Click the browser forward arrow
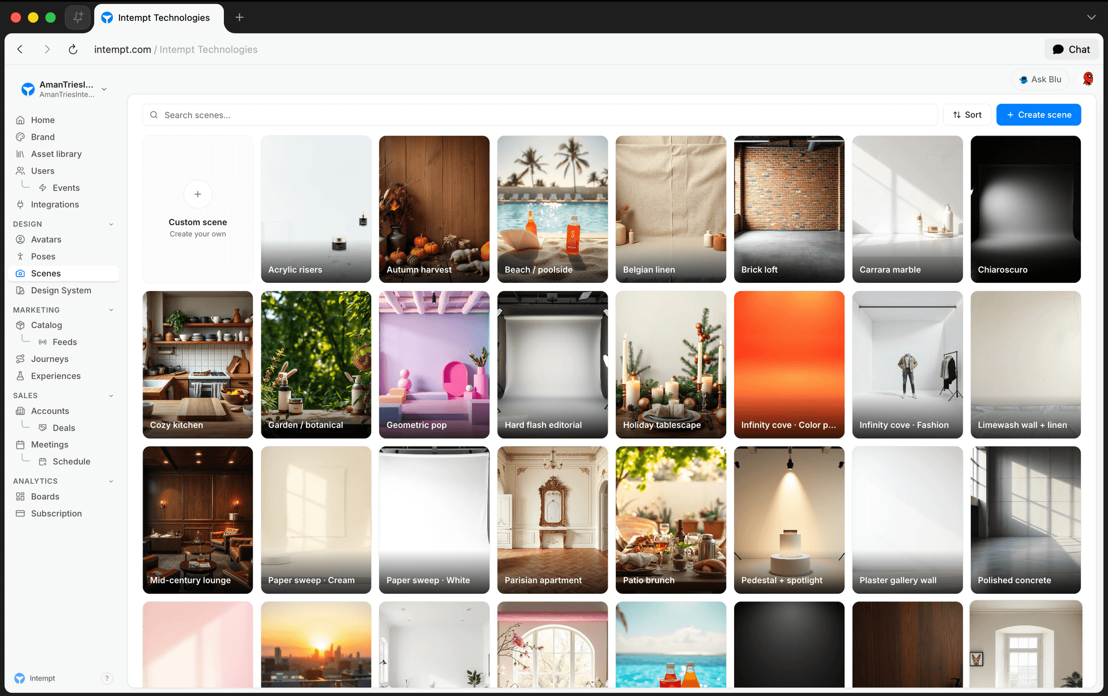Image resolution: width=1108 pixels, height=696 pixels. [47, 50]
